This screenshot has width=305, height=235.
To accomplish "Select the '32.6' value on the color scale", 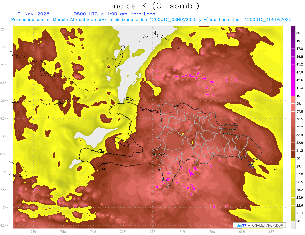I will tap(300, 143).
